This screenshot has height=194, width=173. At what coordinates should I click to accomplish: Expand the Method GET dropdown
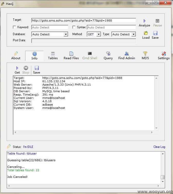click(x=99, y=34)
